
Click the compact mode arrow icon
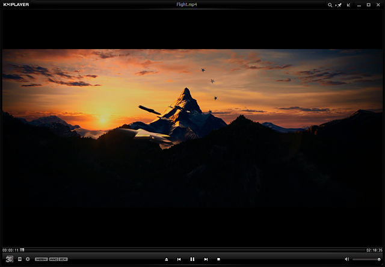[348, 5]
